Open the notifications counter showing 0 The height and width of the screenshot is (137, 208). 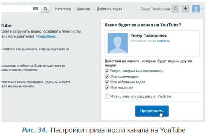(x=175, y=9)
